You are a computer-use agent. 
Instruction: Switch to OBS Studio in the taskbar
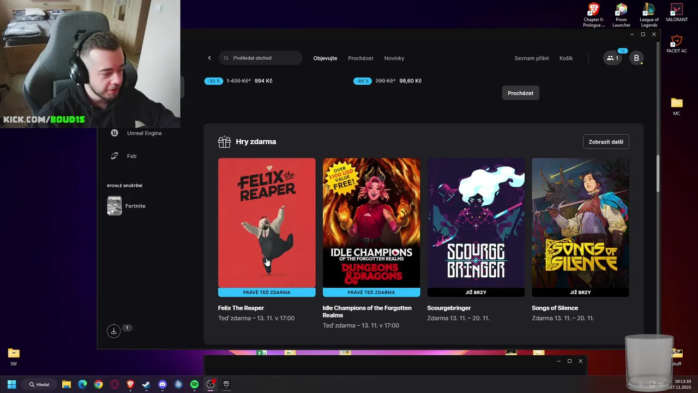tap(210, 384)
